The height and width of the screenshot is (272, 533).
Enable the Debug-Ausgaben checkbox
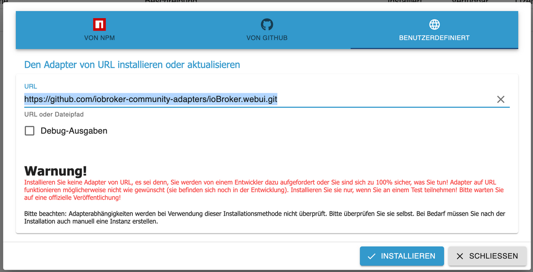click(x=30, y=131)
